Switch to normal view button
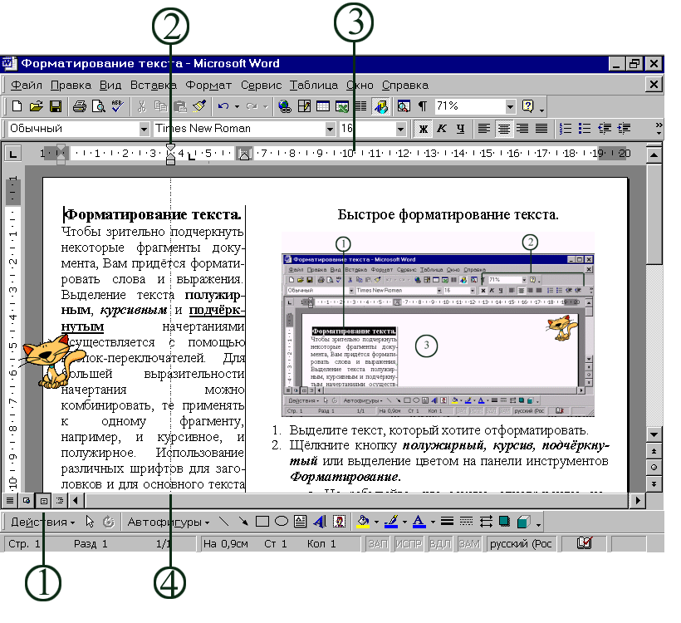Screen dimensions: 681x623 9,501
